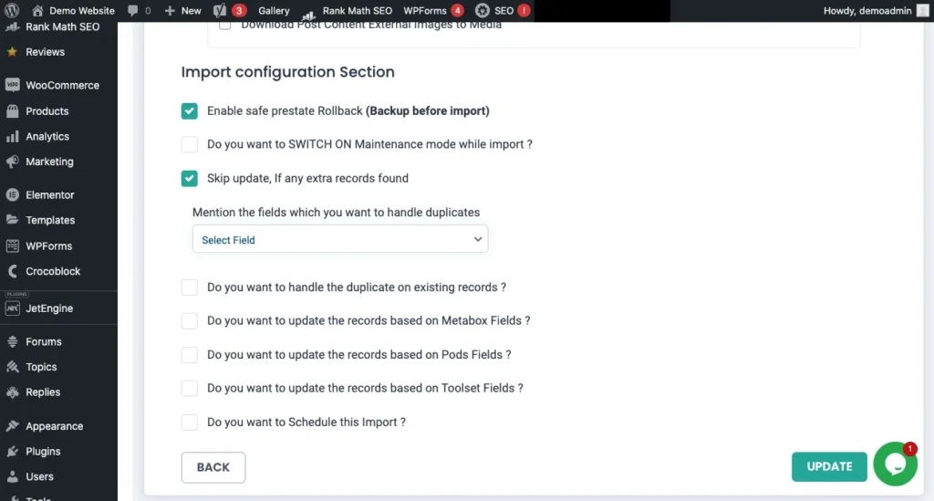Click the UPDATE button
934x501 pixels.
[829, 466]
